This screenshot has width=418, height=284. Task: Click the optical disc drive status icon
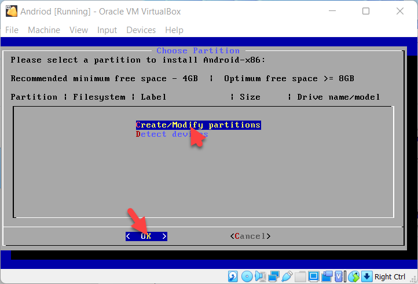pyautogui.click(x=247, y=276)
